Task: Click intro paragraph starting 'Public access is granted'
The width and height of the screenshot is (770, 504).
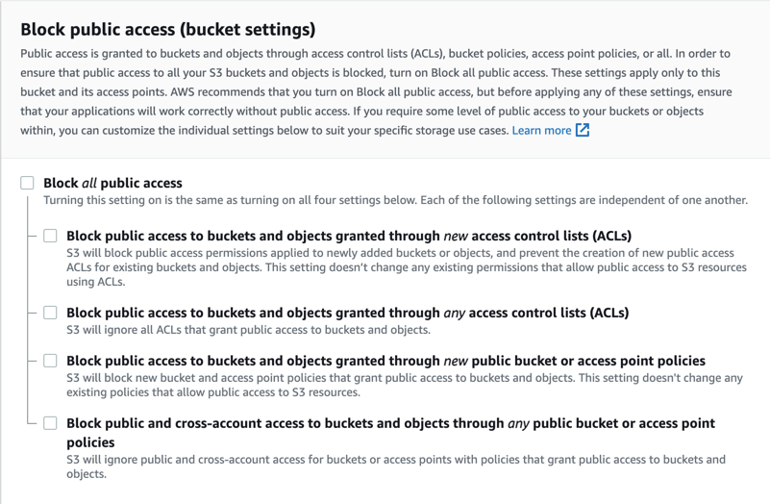Action: 376,92
